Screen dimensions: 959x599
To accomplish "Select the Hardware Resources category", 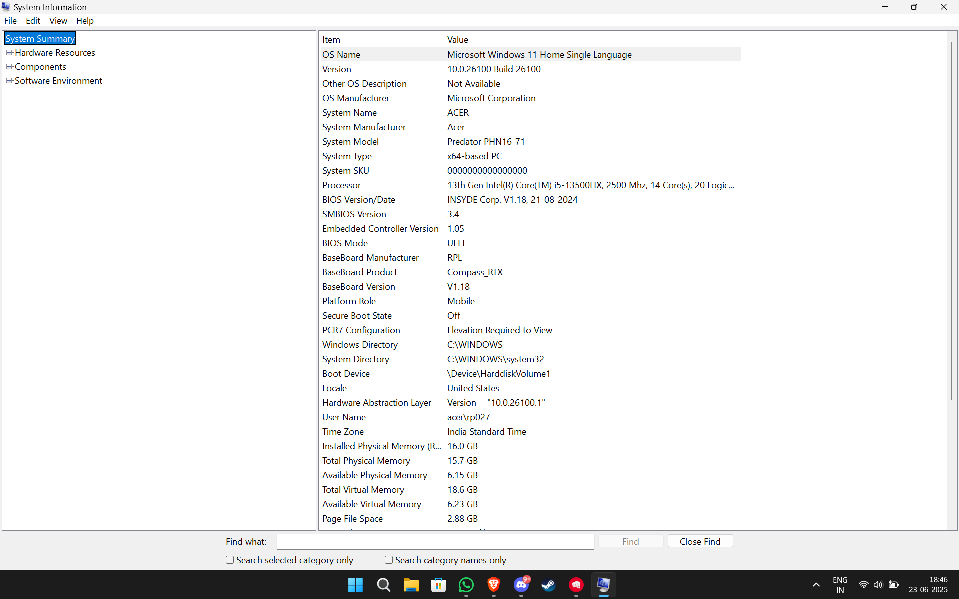I will coord(55,52).
